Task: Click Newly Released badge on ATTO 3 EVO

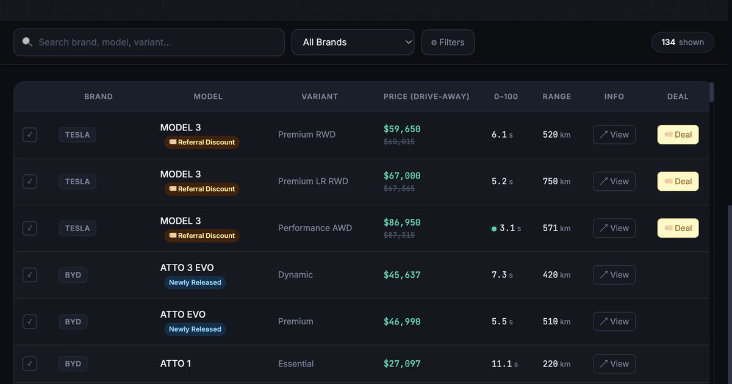Action: point(195,282)
